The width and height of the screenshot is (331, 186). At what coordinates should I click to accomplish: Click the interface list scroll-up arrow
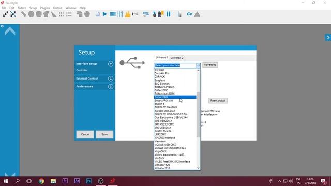click(198, 70)
